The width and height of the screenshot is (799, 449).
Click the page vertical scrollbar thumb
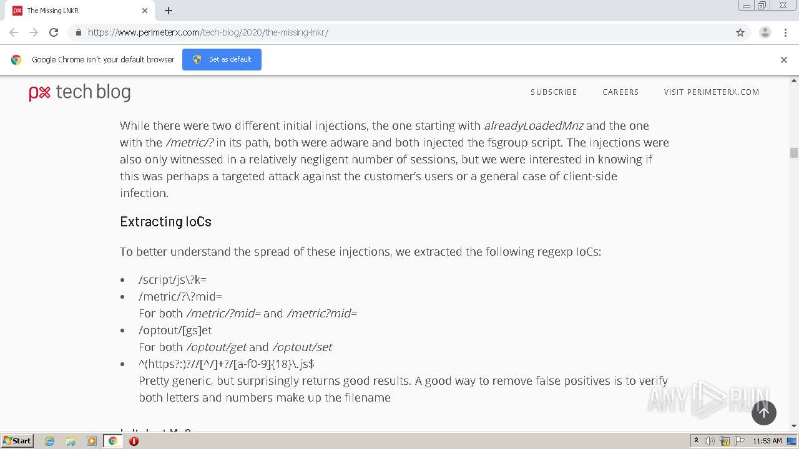[794, 153]
